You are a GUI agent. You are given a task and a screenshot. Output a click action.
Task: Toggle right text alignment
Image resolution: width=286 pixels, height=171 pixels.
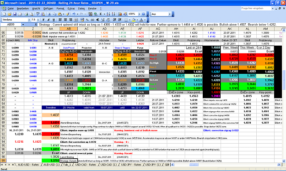click(70, 20)
